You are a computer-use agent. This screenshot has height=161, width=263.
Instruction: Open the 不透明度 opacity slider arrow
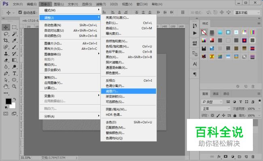(x=259, y=109)
